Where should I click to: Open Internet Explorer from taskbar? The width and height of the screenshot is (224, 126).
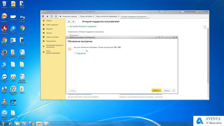pos(10,124)
